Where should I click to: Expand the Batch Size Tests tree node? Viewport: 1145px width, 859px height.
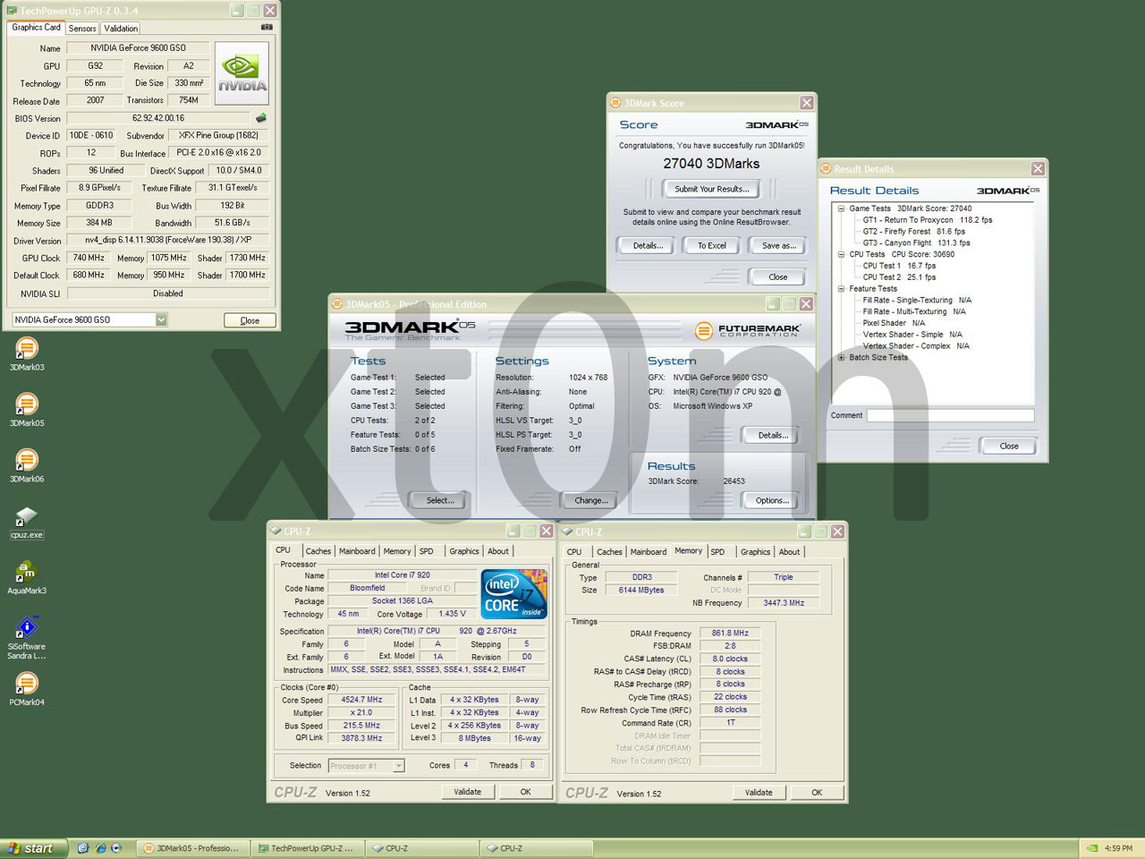tap(841, 357)
